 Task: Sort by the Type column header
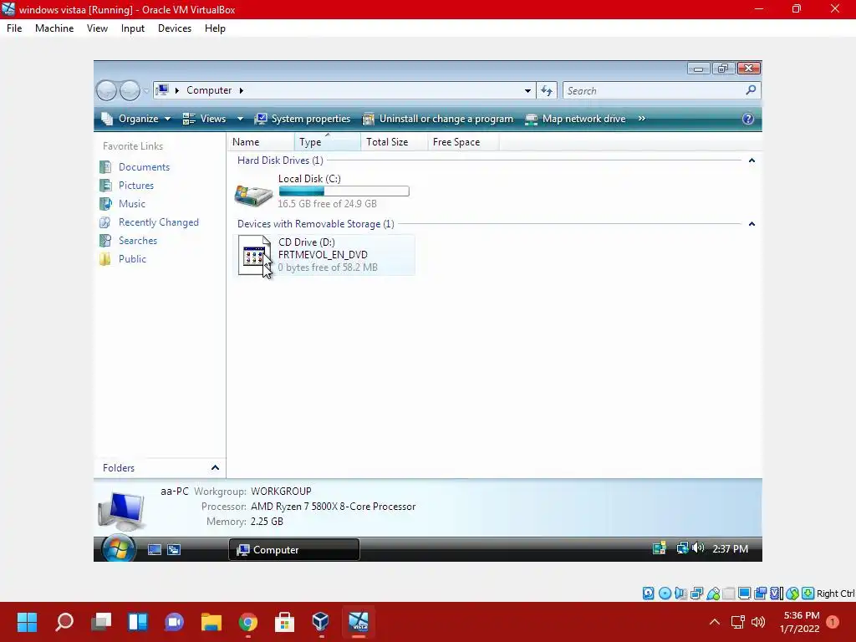(x=327, y=142)
